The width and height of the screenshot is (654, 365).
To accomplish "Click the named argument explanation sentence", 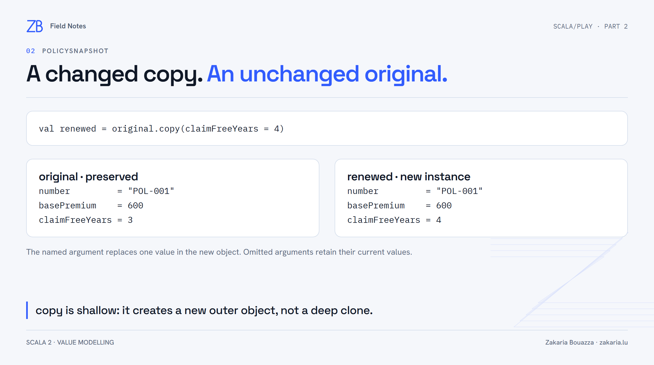I will [219, 252].
